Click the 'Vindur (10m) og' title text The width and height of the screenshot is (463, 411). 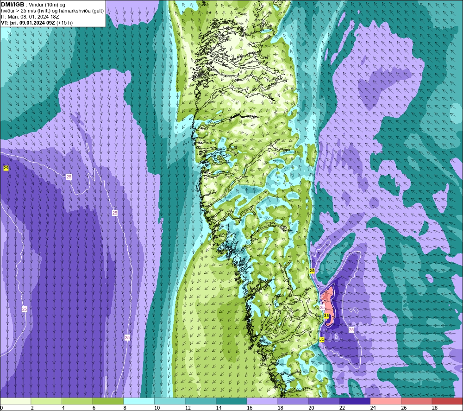click(47, 5)
